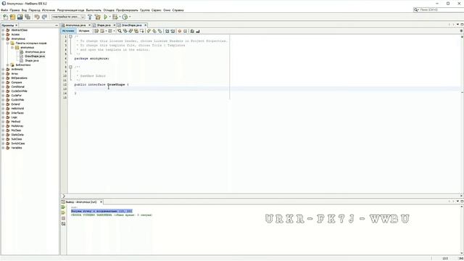Open the Файл menu
The height and width of the screenshot is (261, 464).
(x=4, y=10)
